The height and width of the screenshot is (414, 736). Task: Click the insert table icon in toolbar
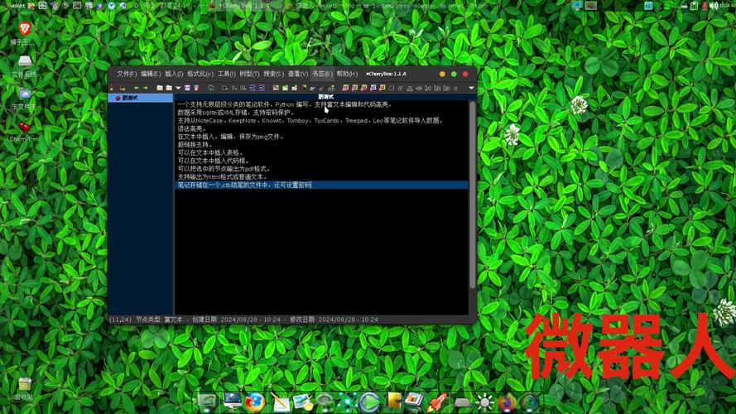pos(285,88)
